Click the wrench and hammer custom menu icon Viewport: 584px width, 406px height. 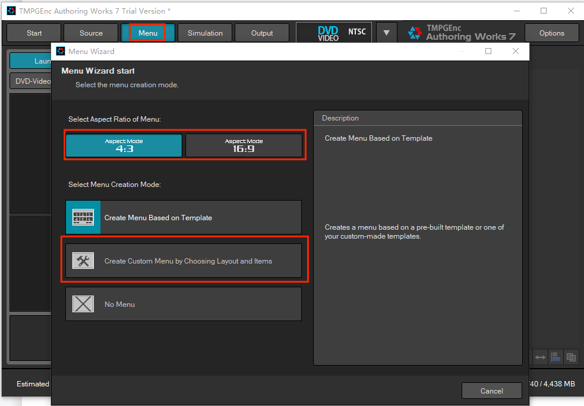coord(83,261)
